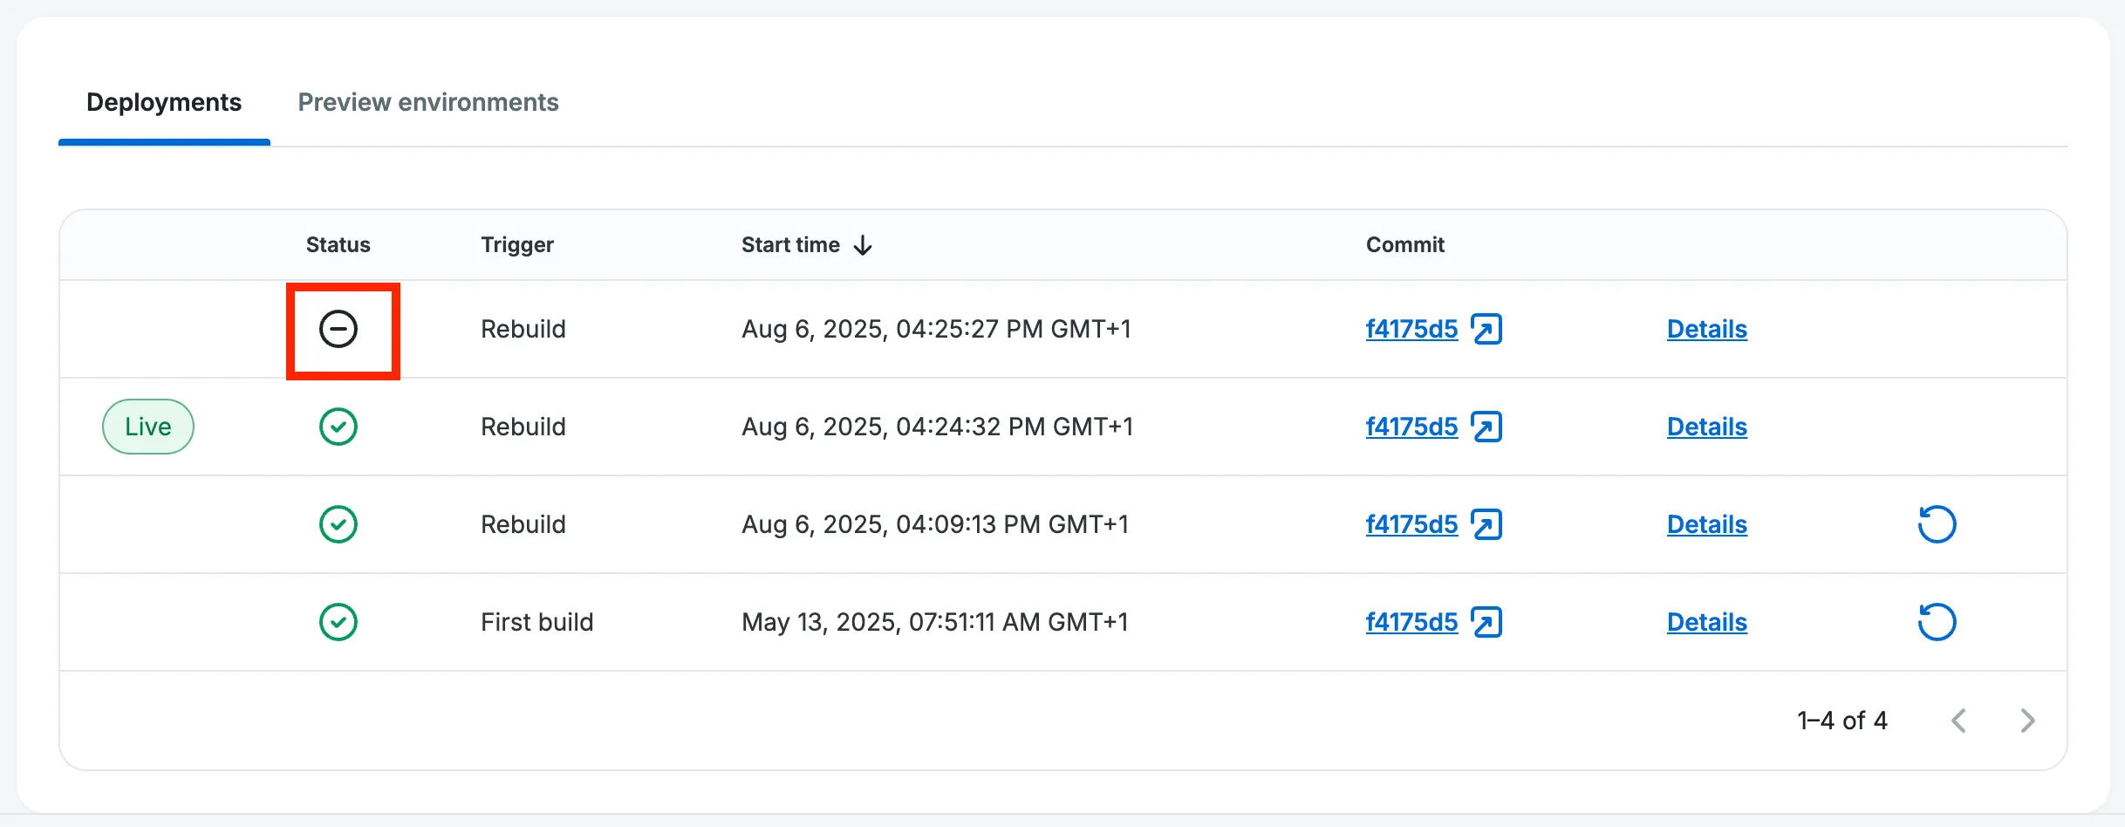Click the Live badge
The image size is (2125, 827).
(148, 427)
